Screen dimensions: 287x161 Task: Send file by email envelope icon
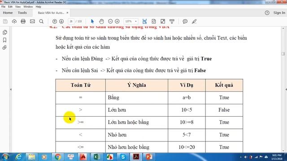(x=32, y=21)
